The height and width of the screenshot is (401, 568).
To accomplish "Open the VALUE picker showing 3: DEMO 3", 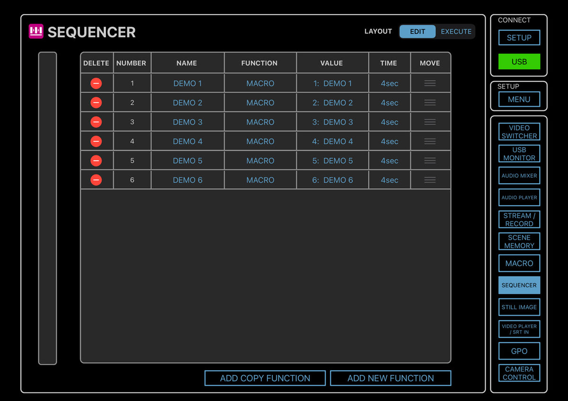I will click(332, 122).
